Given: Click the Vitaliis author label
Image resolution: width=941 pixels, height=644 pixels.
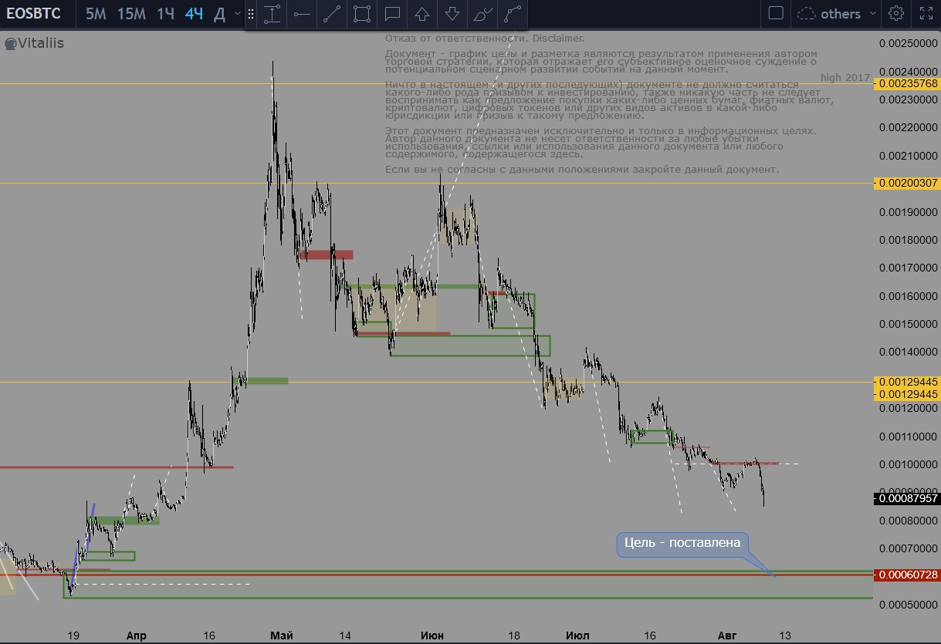Looking at the screenshot, I should (x=34, y=43).
